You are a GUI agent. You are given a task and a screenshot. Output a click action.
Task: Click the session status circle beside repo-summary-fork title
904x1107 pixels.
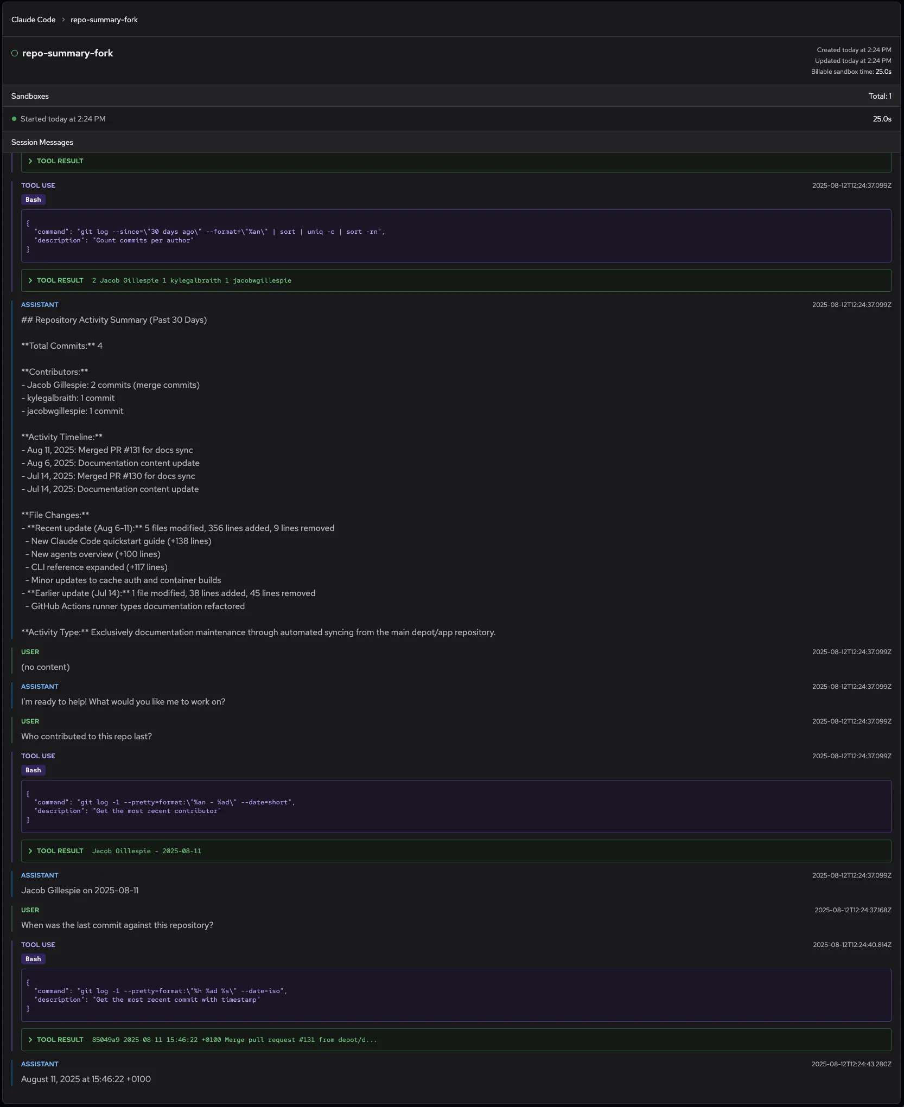pos(14,53)
